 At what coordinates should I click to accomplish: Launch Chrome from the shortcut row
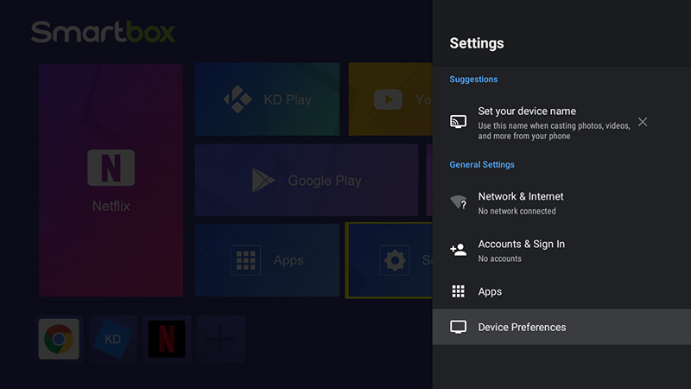(x=59, y=339)
